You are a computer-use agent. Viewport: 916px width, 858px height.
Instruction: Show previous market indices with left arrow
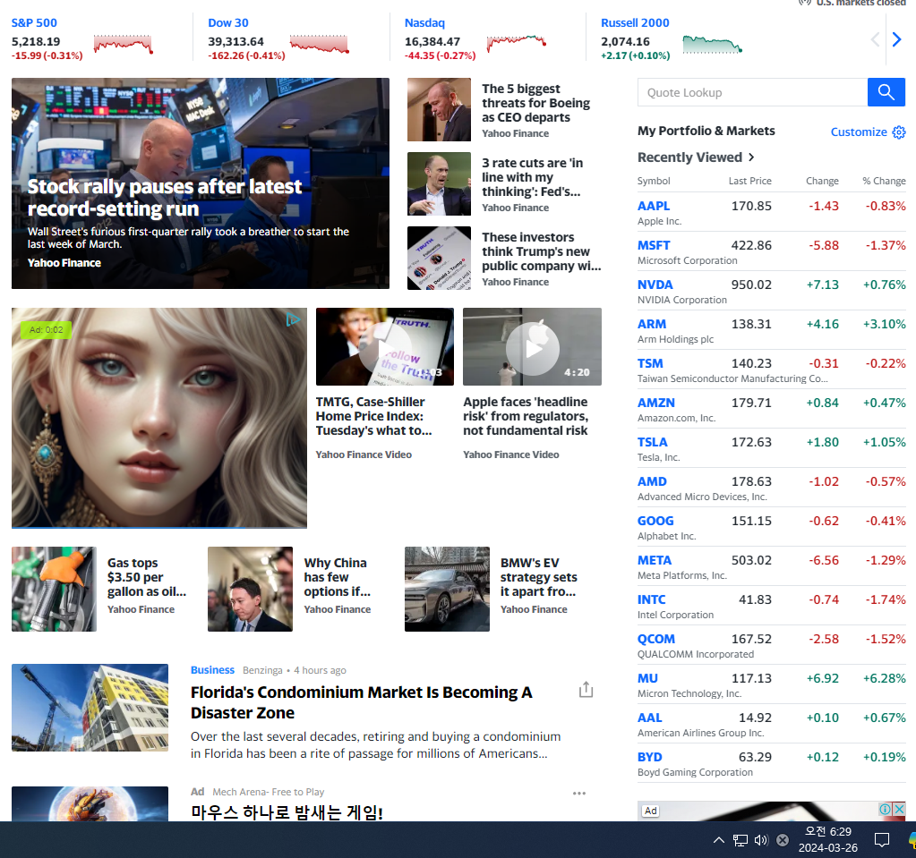(875, 39)
